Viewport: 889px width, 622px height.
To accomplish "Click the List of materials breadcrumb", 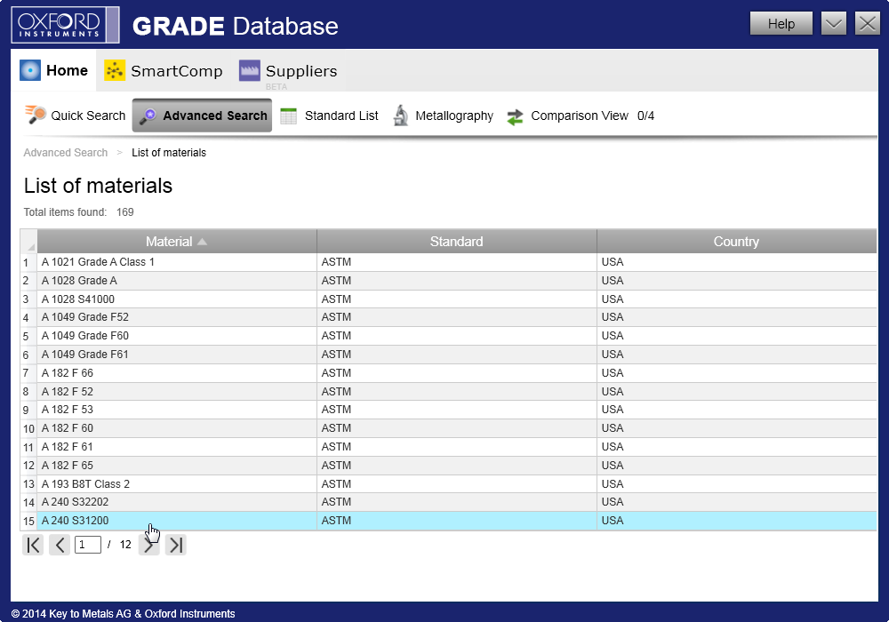I will tap(169, 152).
